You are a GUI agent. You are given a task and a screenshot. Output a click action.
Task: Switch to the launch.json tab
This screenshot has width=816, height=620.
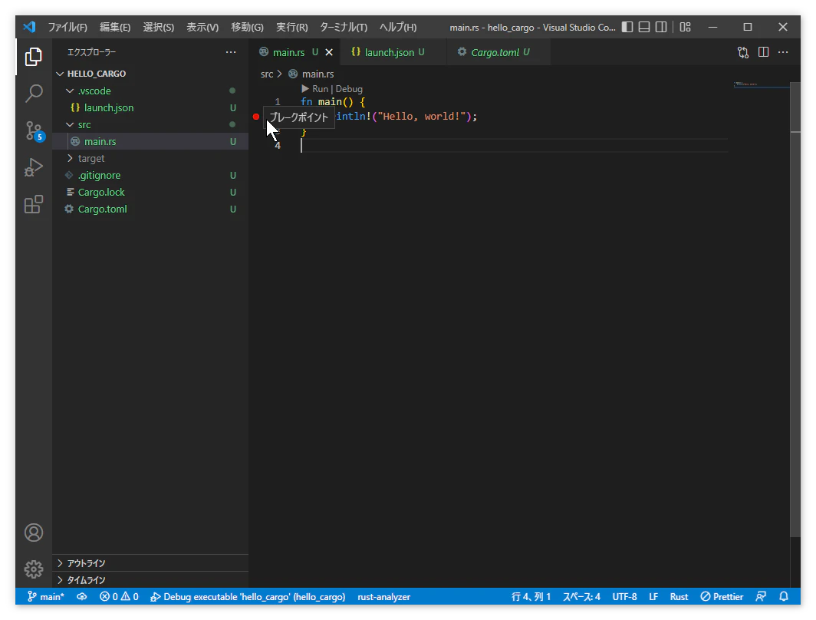coord(394,52)
